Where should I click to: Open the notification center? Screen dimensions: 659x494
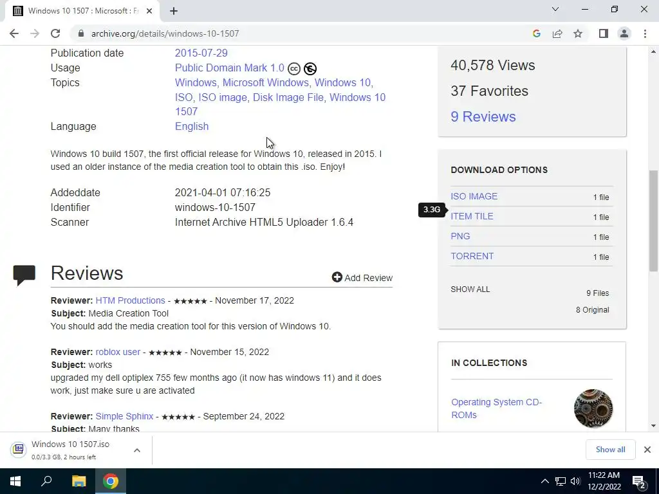click(x=639, y=481)
